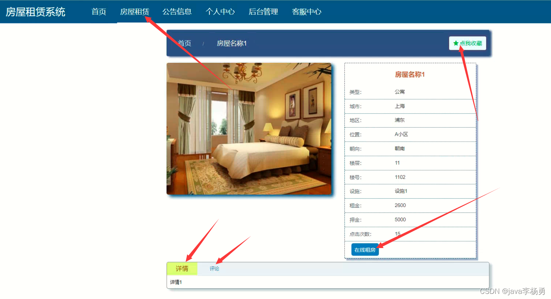
Task: Click the orange 房屋名称1 heading
Action: pyautogui.click(x=410, y=74)
